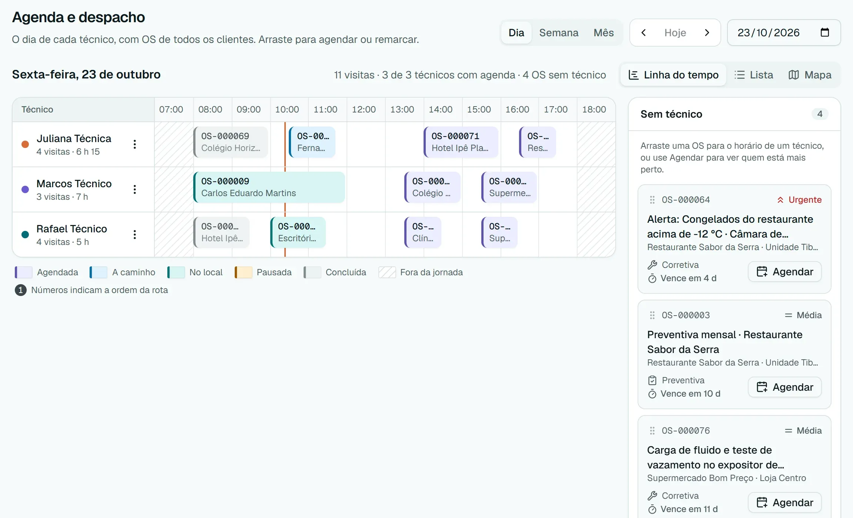Click the Urgente priority icon on OS-000064

pos(780,200)
